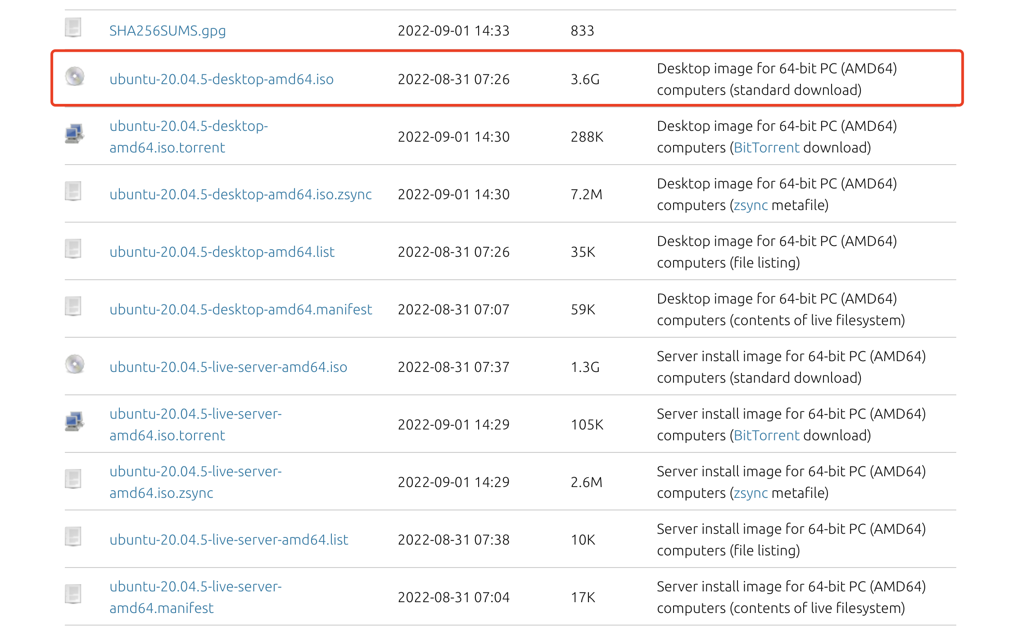Click the file icon beside SHA256SUMS.gpg
The image size is (1013, 635).
click(x=73, y=27)
